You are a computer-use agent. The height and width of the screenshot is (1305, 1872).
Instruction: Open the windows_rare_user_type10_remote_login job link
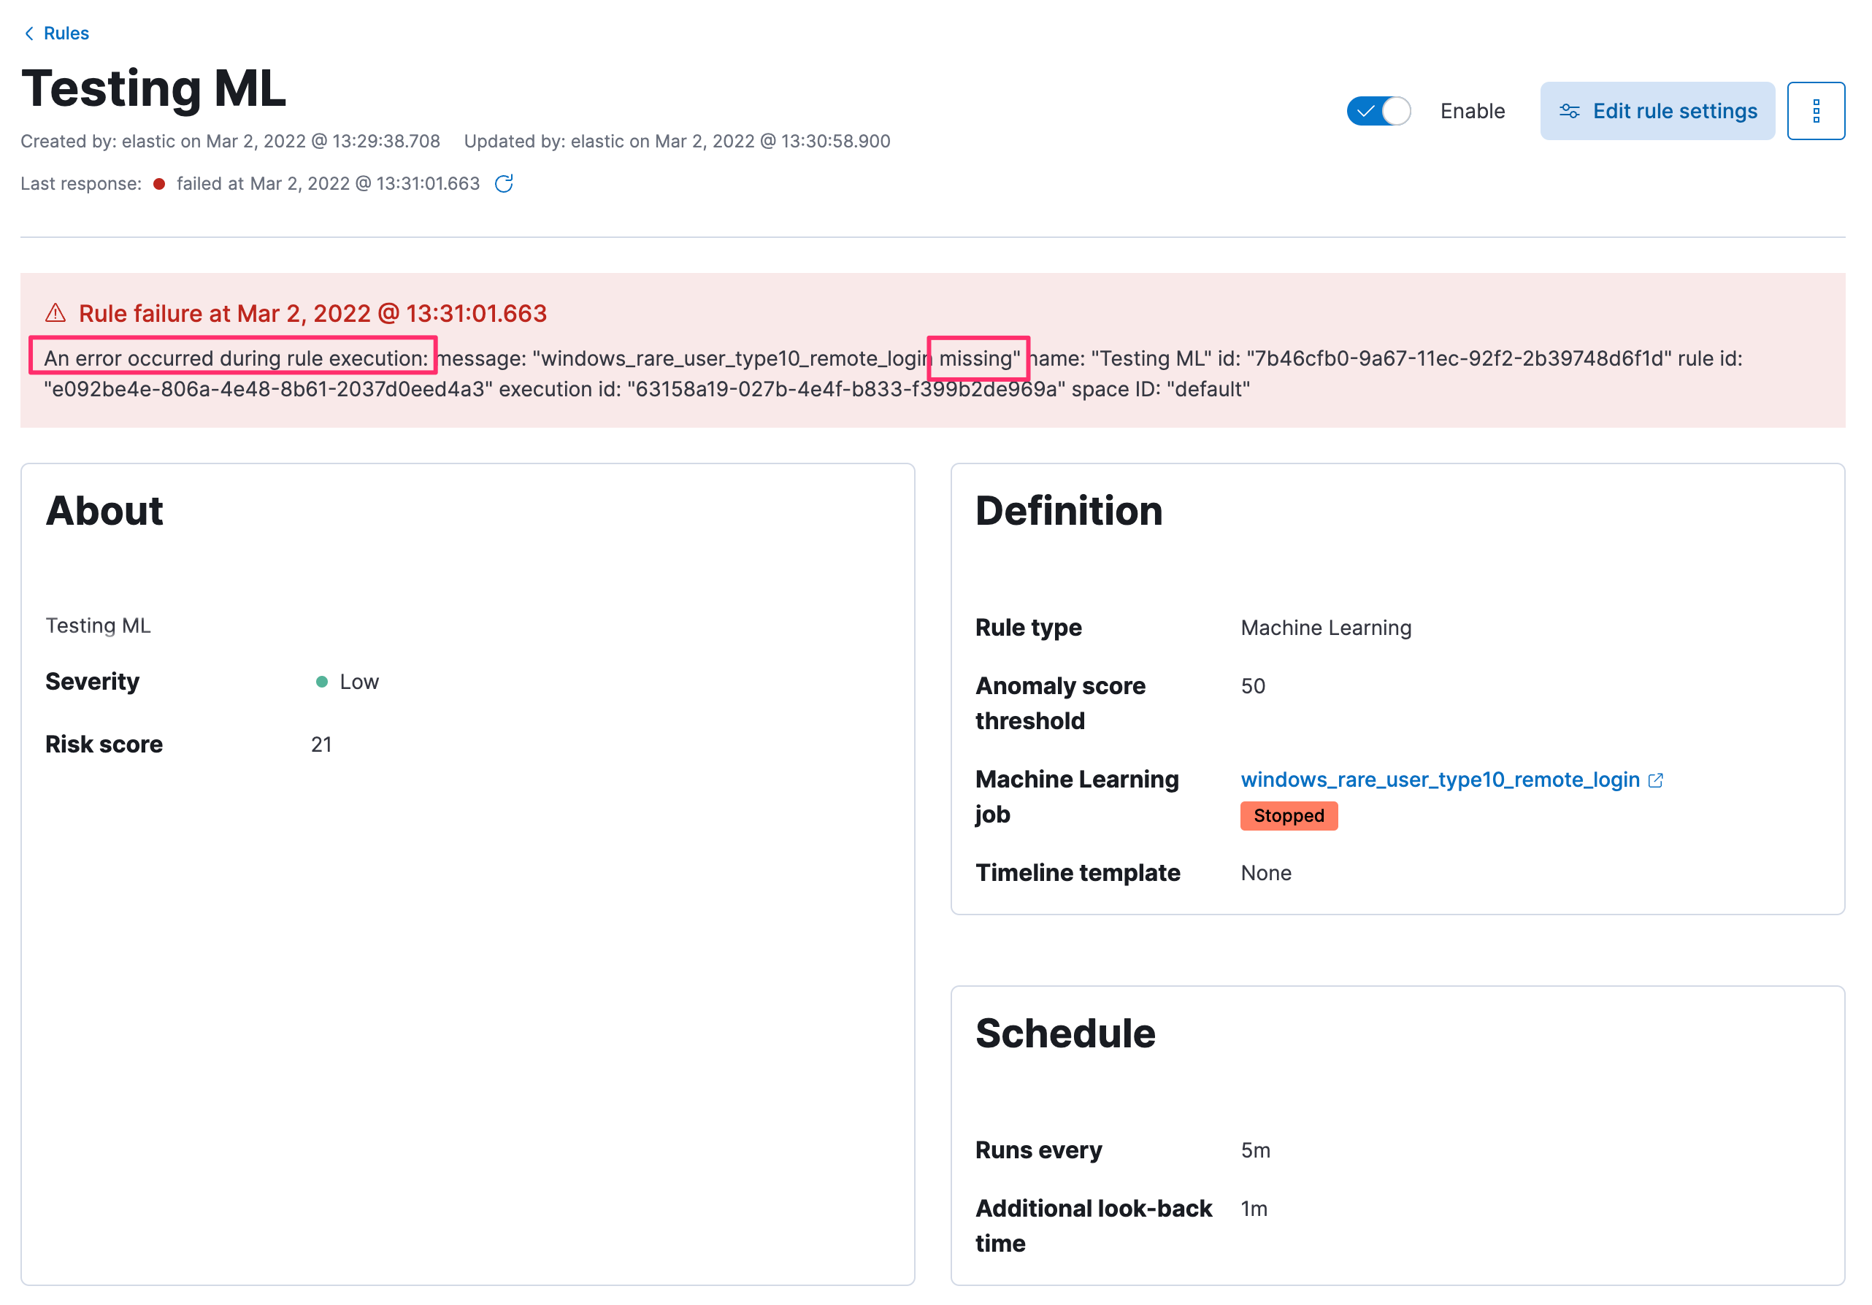1440,780
